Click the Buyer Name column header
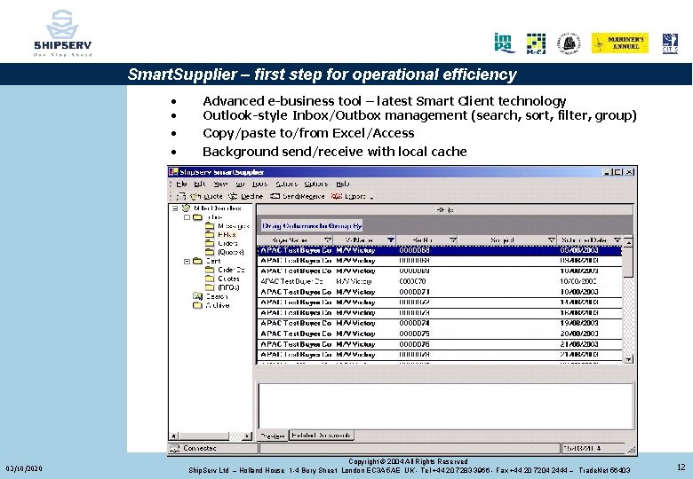Viewport: 693px width, 479px height. click(x=295, y=239)
